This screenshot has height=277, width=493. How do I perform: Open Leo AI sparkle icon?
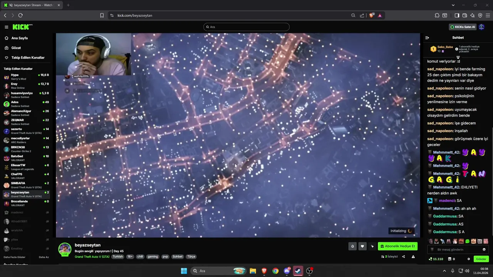(x=472, y=15)
